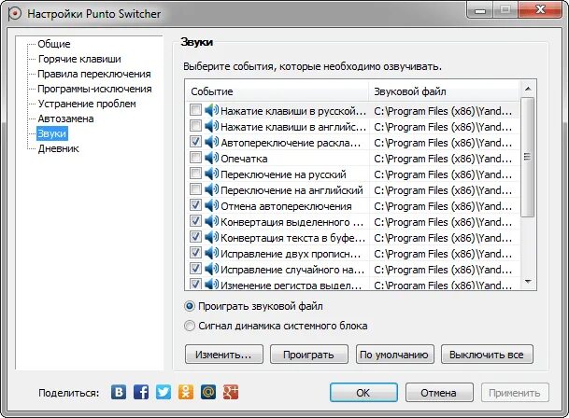Screen dimensions: 569x418
Task: Click speaker icon of Исправление двух прописных row
Action: coord(211,254)
